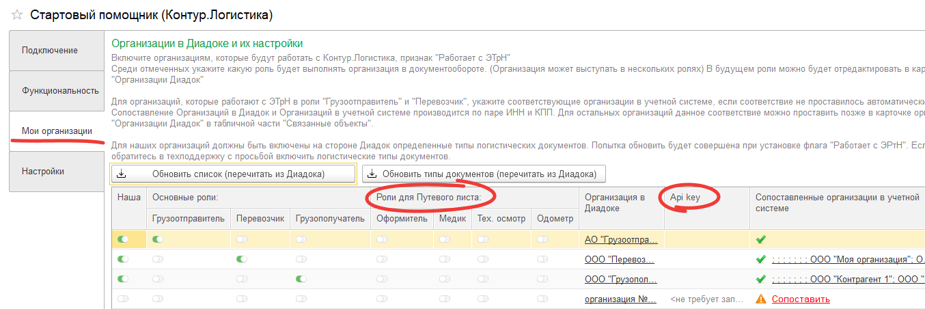Click the Одометр column header
The height and width of the screenshot is (309, 925).
(x=555, y=219)
